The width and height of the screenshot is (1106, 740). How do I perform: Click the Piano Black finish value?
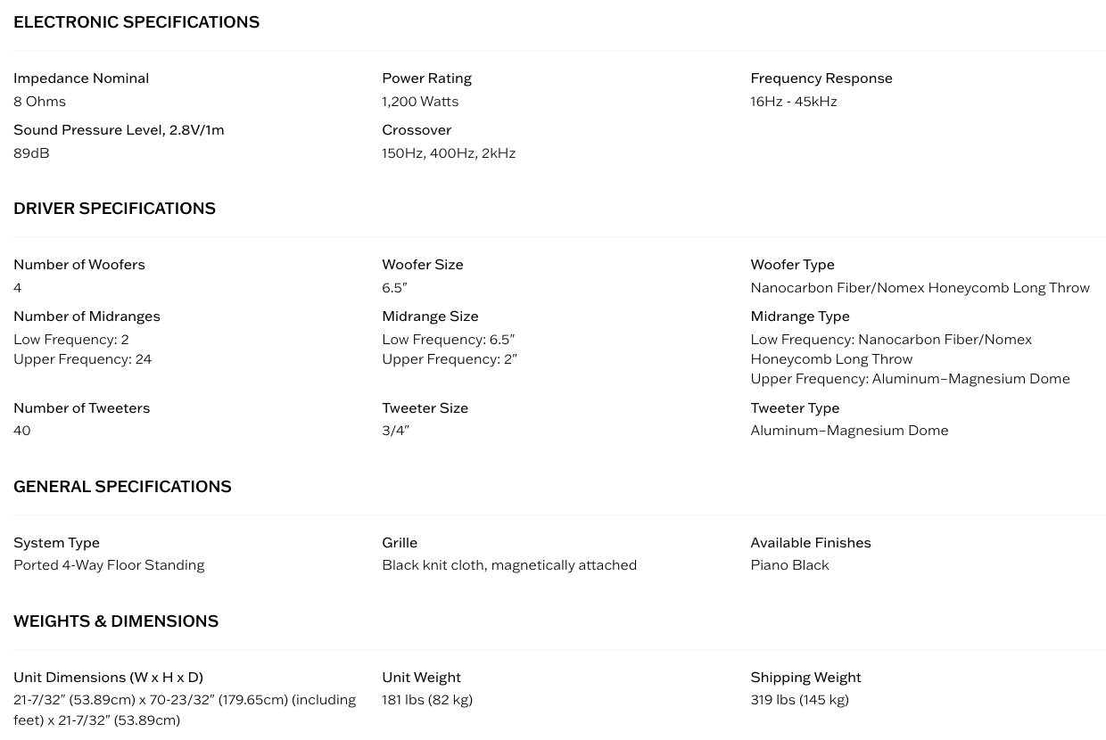[x=789, y=564]
